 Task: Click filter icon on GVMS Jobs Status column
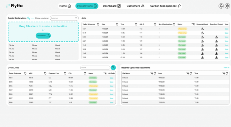click(105, 73)
